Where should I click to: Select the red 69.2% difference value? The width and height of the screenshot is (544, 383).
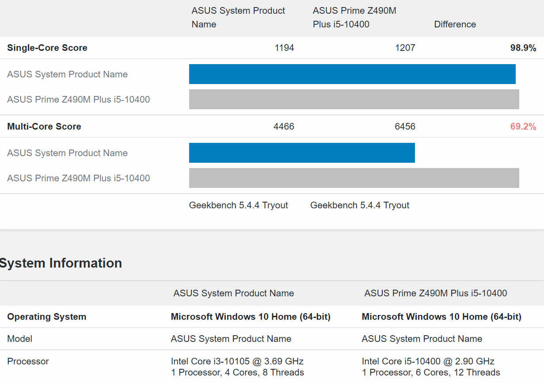(523, 126)
